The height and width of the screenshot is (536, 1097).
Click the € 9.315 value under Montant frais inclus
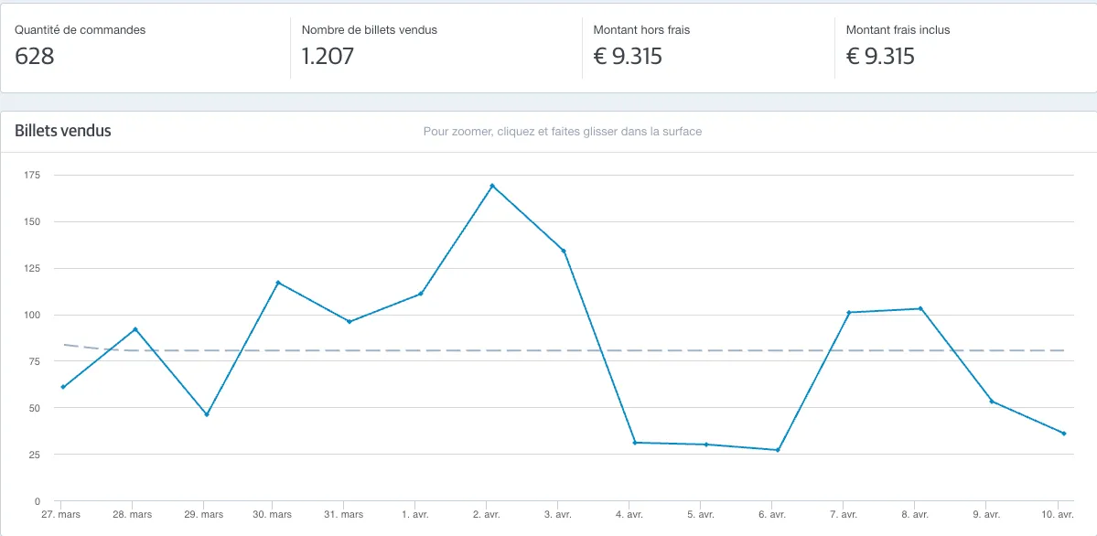[880, 56]
